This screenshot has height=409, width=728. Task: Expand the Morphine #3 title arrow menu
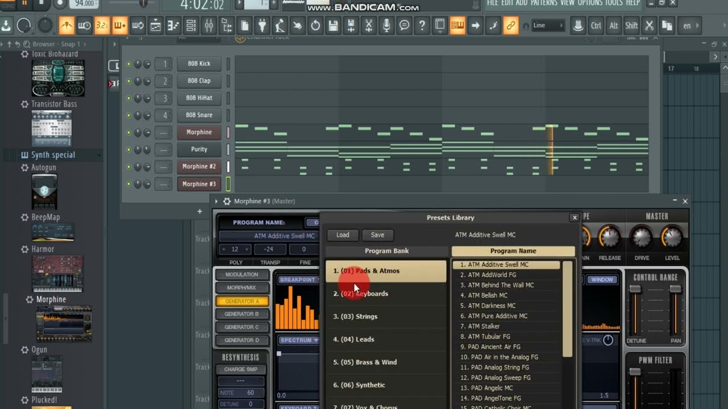pos(216,201)
